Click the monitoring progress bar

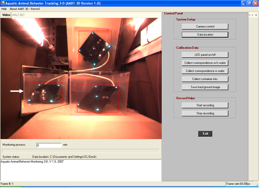point(81,151)
